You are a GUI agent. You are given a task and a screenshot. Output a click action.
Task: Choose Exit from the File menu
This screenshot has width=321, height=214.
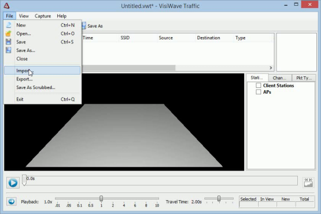pyautogui.click(x=43, y=99)
